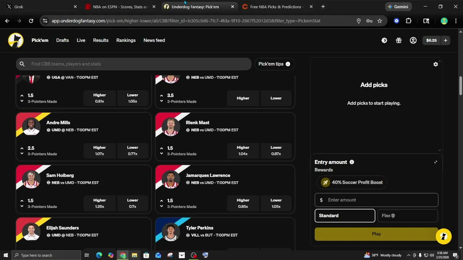Raise Jamarques Lawrence 1.5 line arrow
Viewport: 463px width, 260px height.
point(161,201)
